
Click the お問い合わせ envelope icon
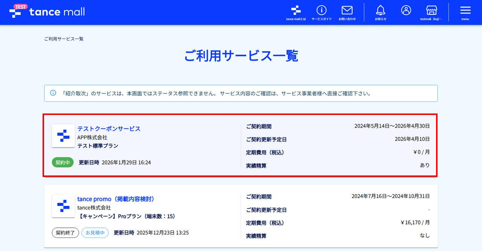point(347,13)
